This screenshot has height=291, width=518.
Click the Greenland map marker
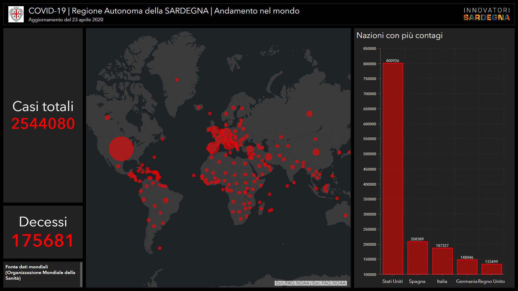pyautogui.click(x=177, y=80)
